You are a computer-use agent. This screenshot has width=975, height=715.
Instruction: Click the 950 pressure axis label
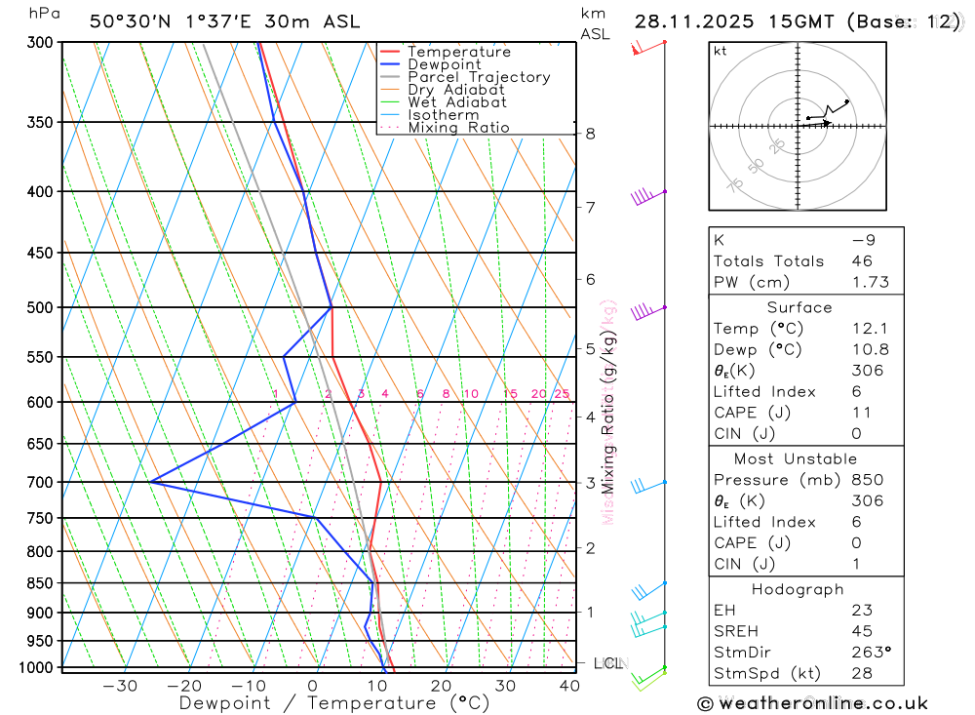pyautogui.click(x=40, y=640)
